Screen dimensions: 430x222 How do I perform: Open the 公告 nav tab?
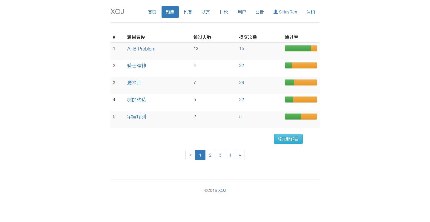260,12
